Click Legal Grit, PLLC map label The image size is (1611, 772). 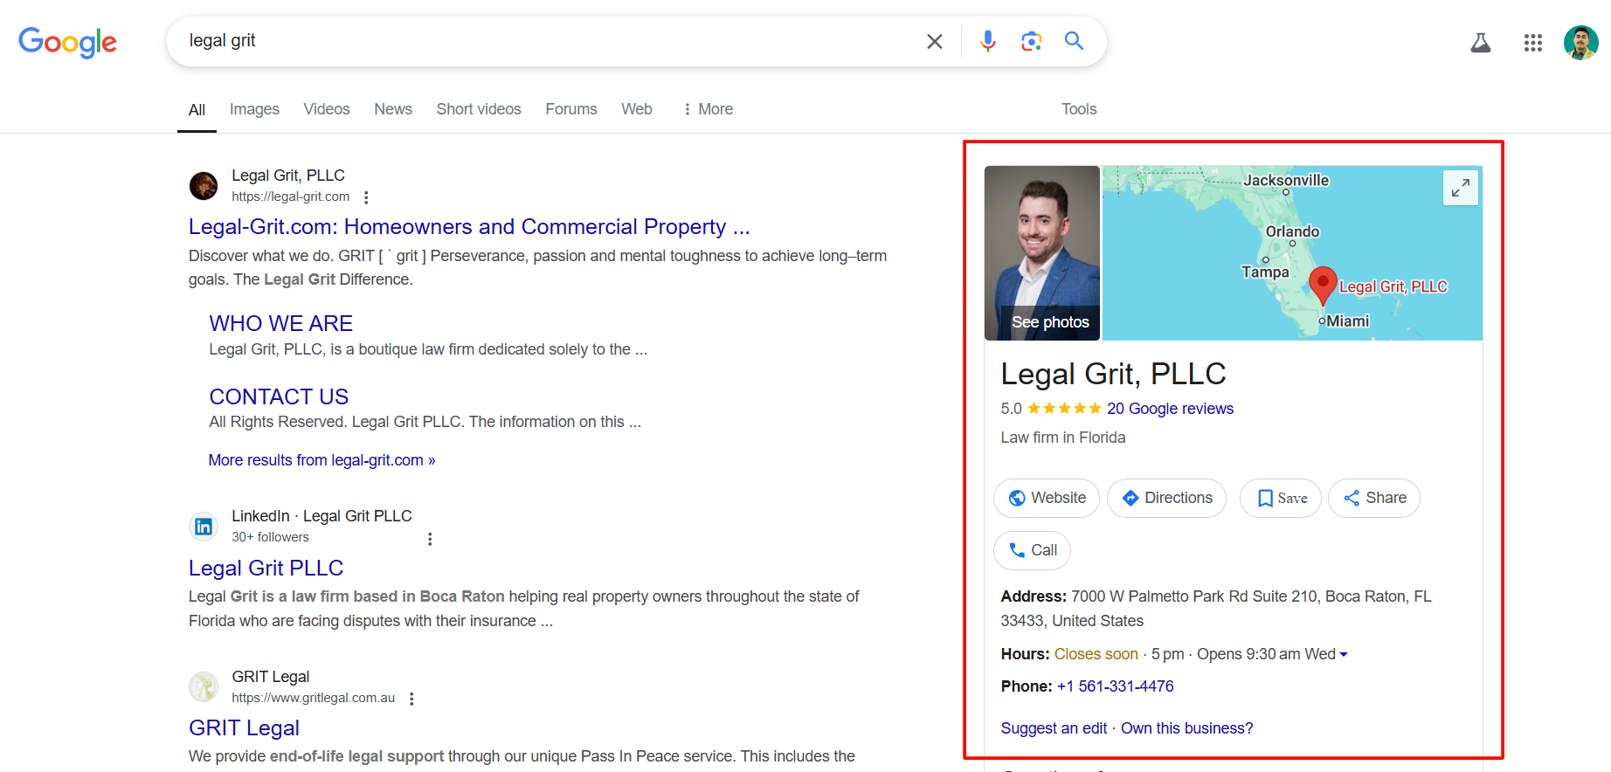click(1393, 286)
